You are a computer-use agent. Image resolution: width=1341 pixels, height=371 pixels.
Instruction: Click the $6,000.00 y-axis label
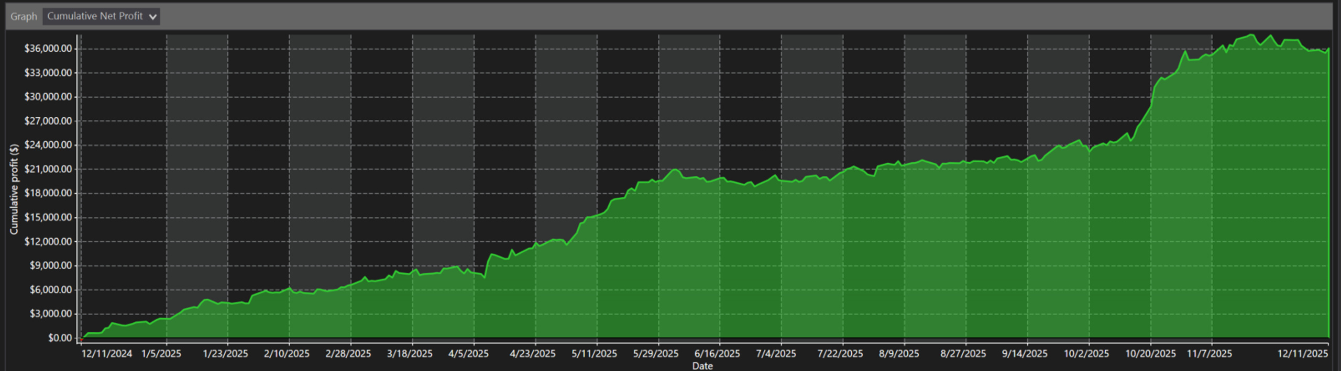point(51,289)
